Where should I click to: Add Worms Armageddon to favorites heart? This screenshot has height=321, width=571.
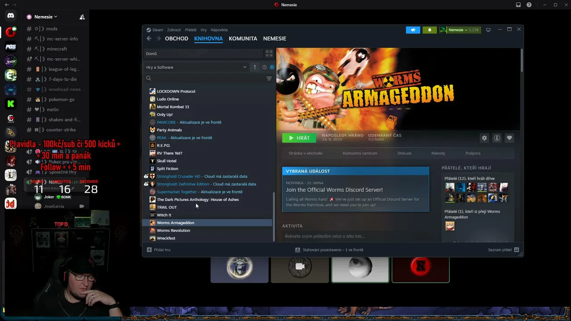coord(509,138)
